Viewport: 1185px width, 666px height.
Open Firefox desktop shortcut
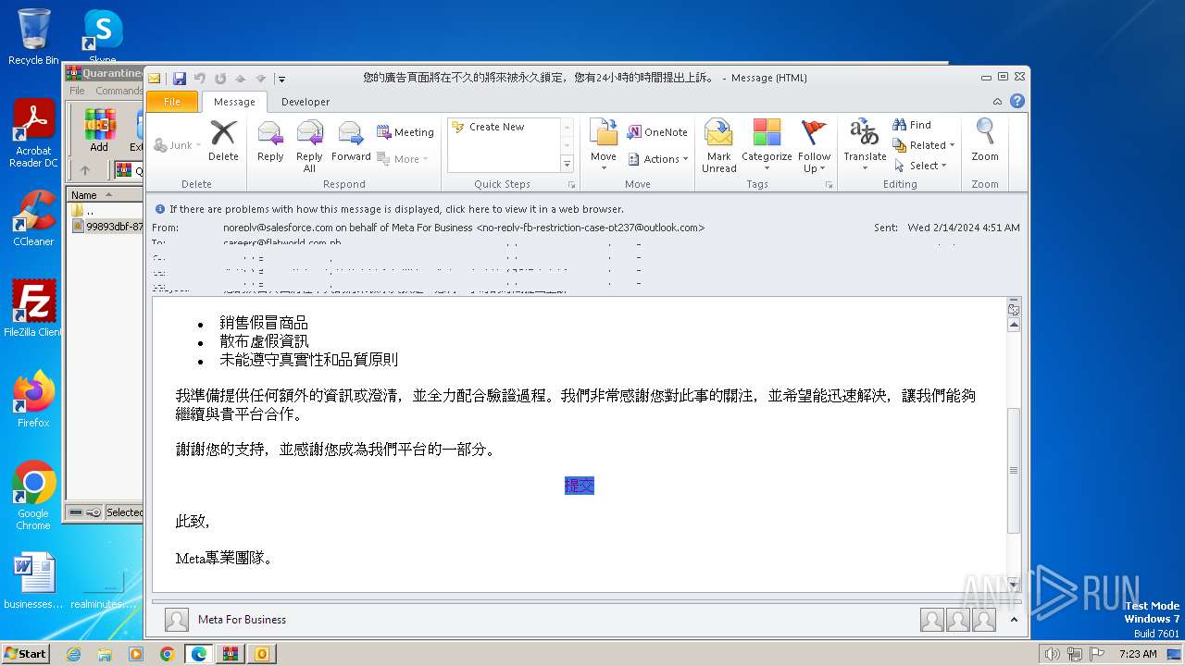point(33,400)
